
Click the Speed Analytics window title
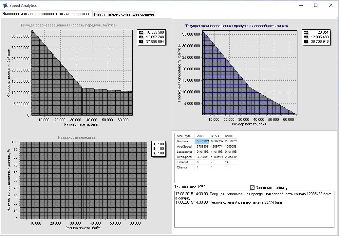tap(23, 6)
